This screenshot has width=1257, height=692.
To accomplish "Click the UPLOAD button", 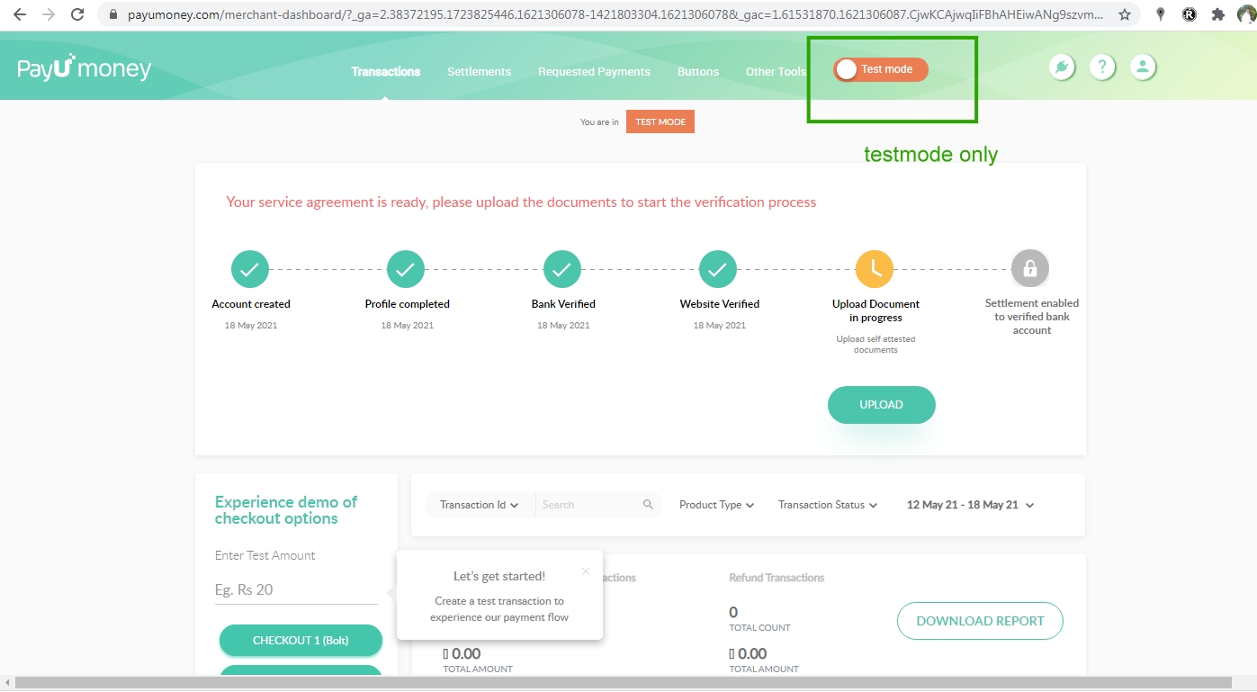I will [x=882, y=405].
